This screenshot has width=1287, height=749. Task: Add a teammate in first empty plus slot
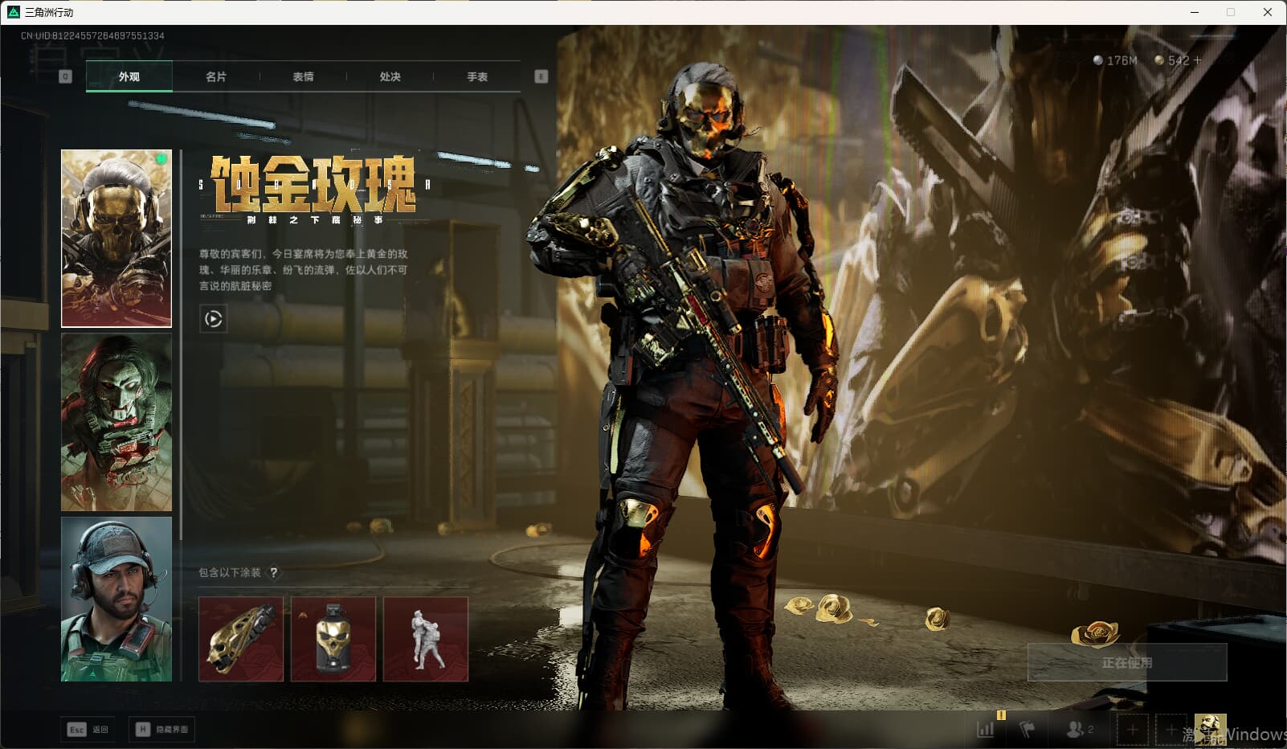click(x=1132, y=730)
